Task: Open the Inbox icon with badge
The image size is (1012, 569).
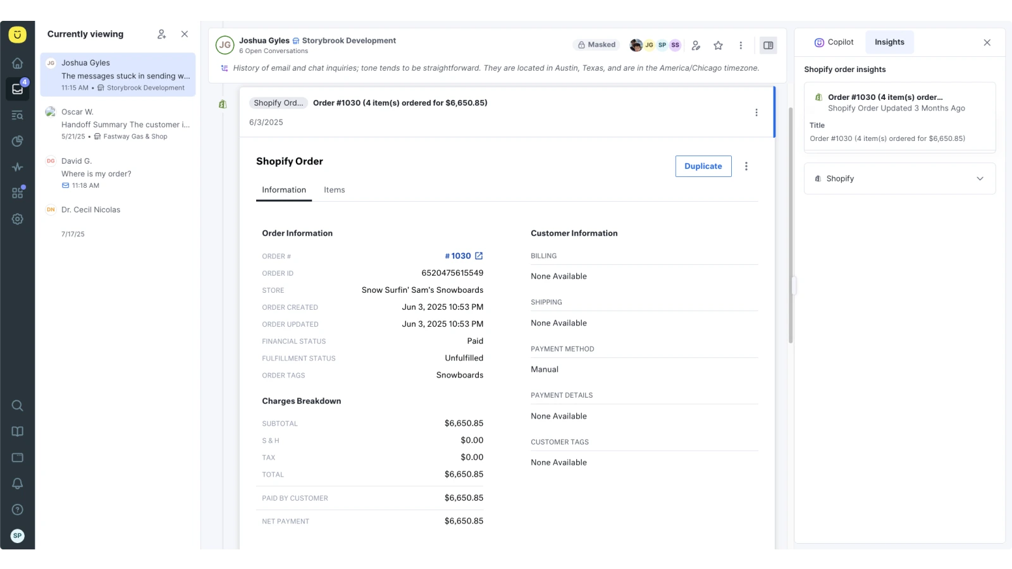Action: click(18, 89)
